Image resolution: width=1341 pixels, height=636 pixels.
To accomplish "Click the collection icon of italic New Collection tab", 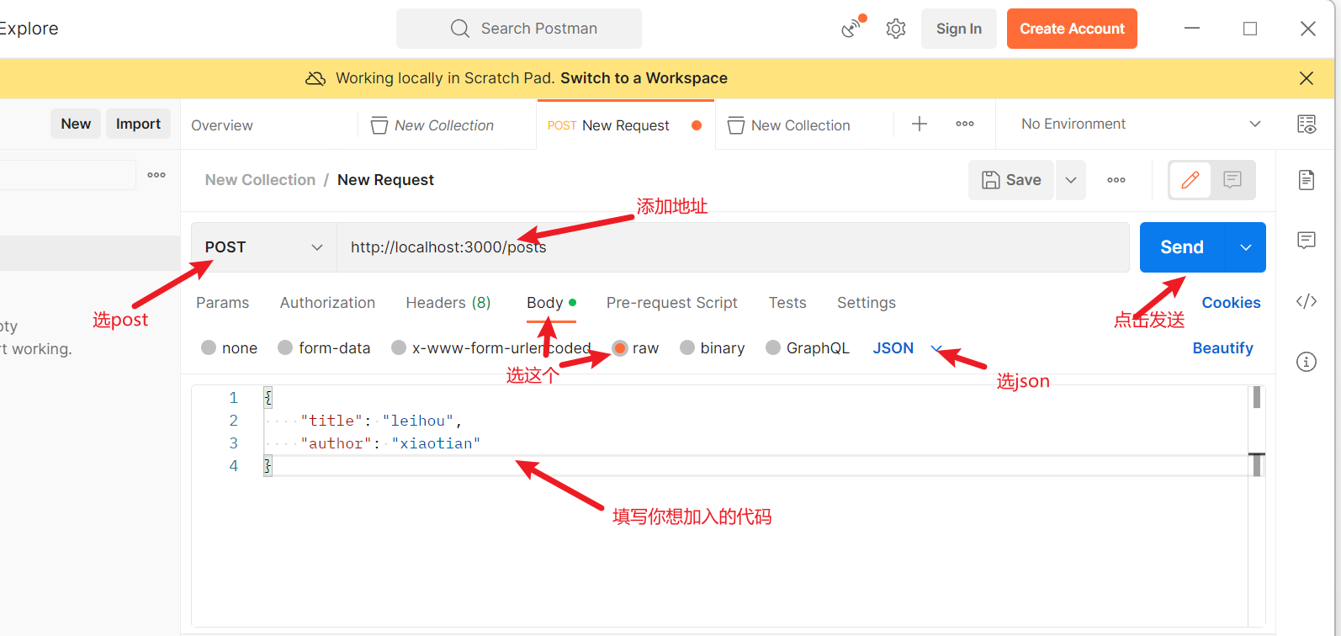I will pyautogui.click(x=379, y=125).
